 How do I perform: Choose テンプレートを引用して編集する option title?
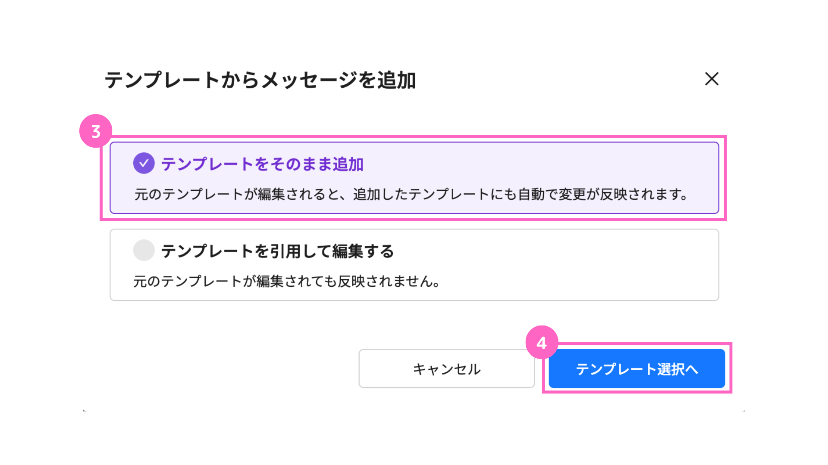[277, 251]
